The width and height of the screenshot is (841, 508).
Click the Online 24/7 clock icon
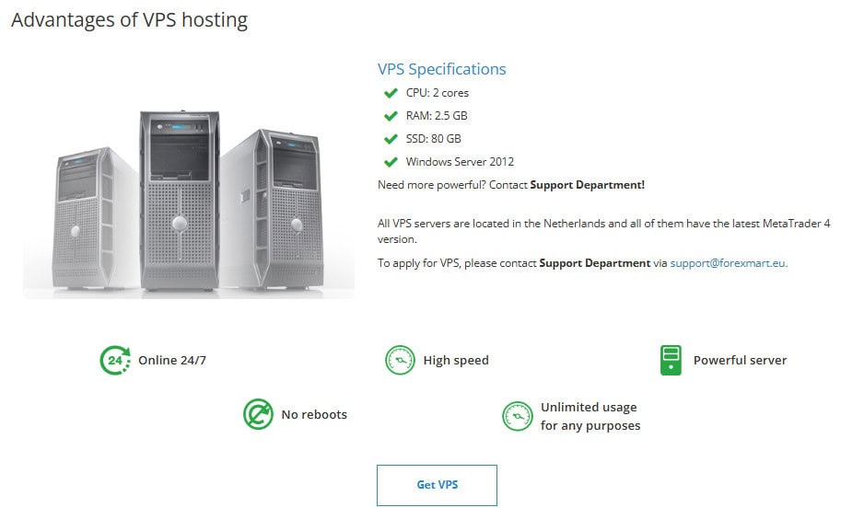[x=115, y=360]
